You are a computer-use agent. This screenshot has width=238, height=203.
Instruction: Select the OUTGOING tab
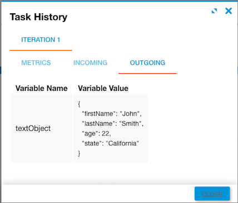point(147,63)
